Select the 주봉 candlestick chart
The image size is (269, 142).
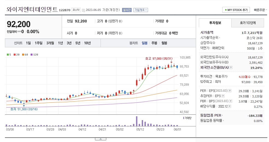click(x=154, y=43)
